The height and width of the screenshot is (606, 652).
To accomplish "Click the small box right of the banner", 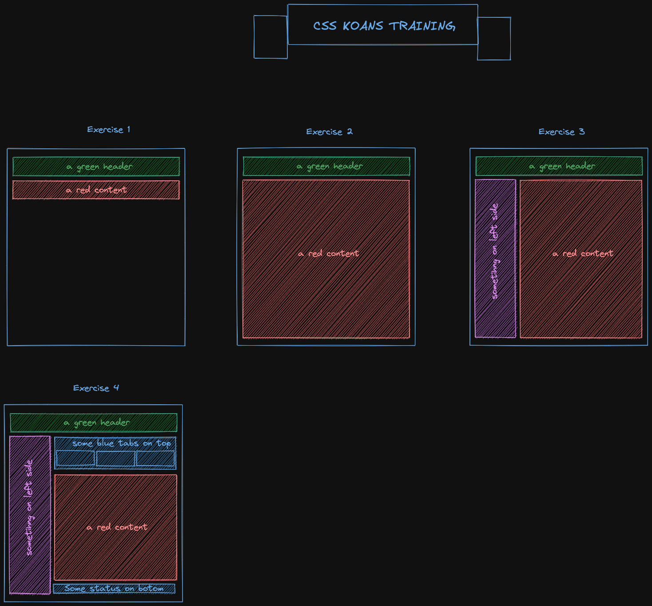I will tap(493, 37).
